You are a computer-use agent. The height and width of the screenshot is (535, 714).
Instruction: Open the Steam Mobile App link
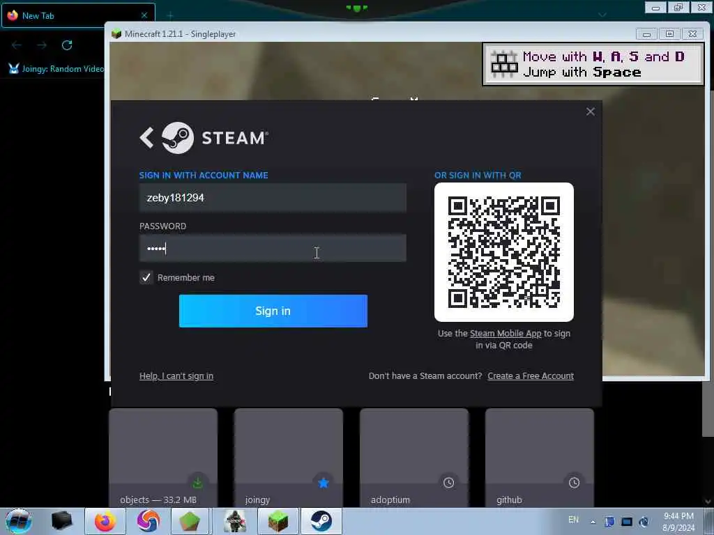pyautogui.click(x=506, y=334)
